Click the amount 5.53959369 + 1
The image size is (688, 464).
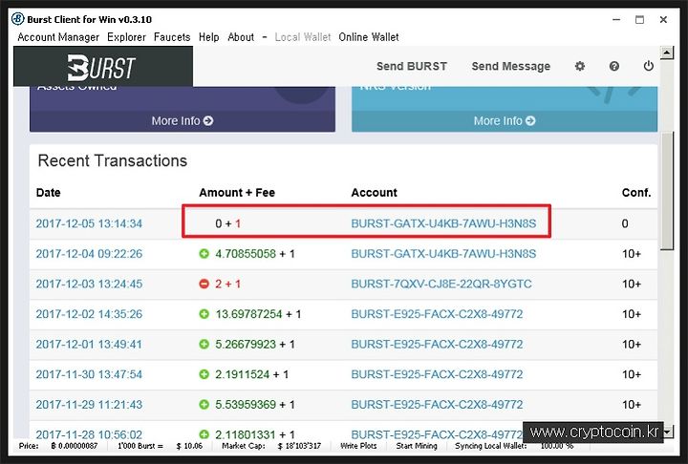(254, 405)
